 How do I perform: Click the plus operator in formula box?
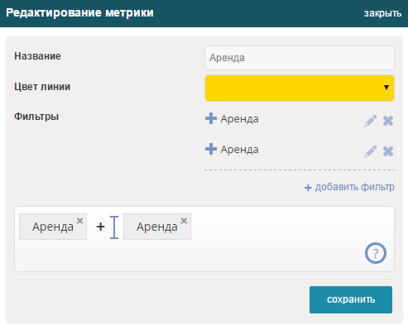100,227
